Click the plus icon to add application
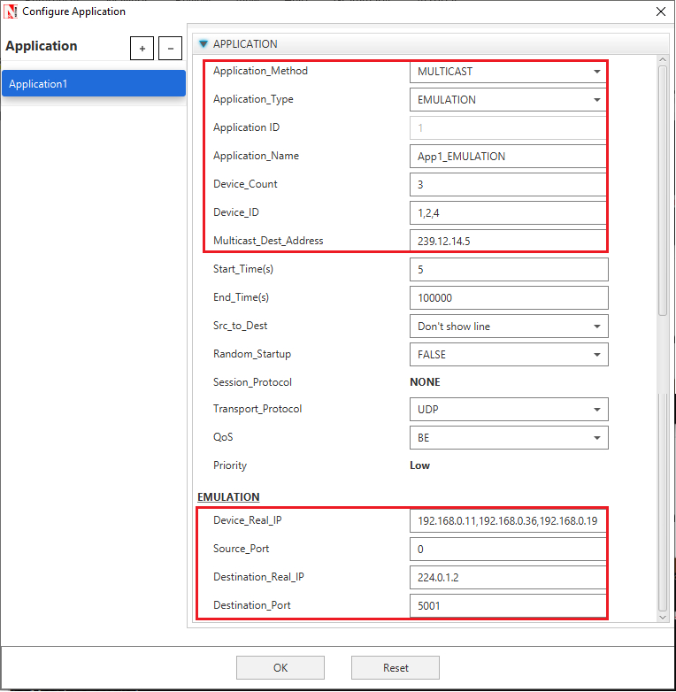 142,49
